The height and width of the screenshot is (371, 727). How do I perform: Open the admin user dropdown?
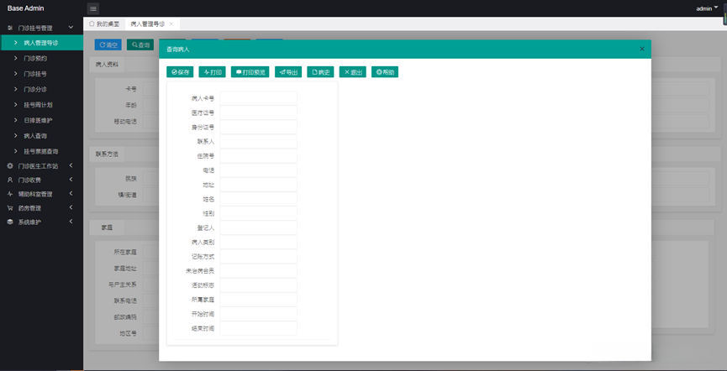click(x=707, y=8)
